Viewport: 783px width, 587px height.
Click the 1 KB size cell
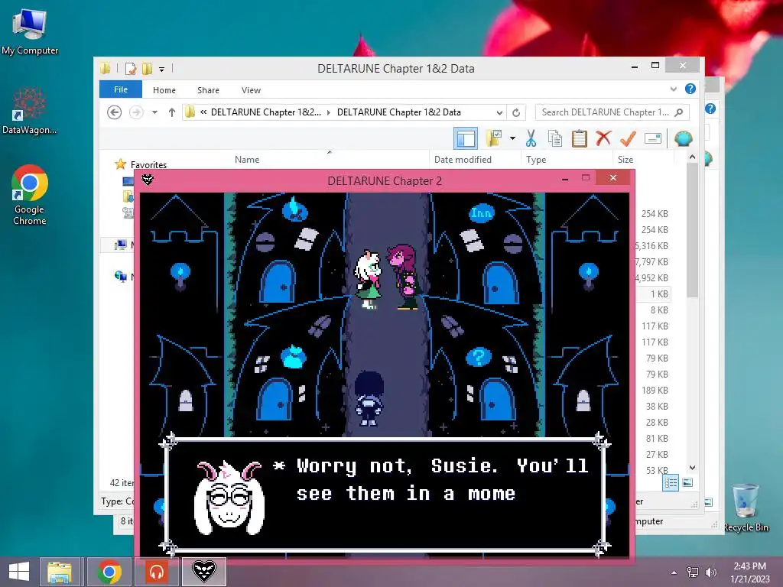(x=659, y=294)
